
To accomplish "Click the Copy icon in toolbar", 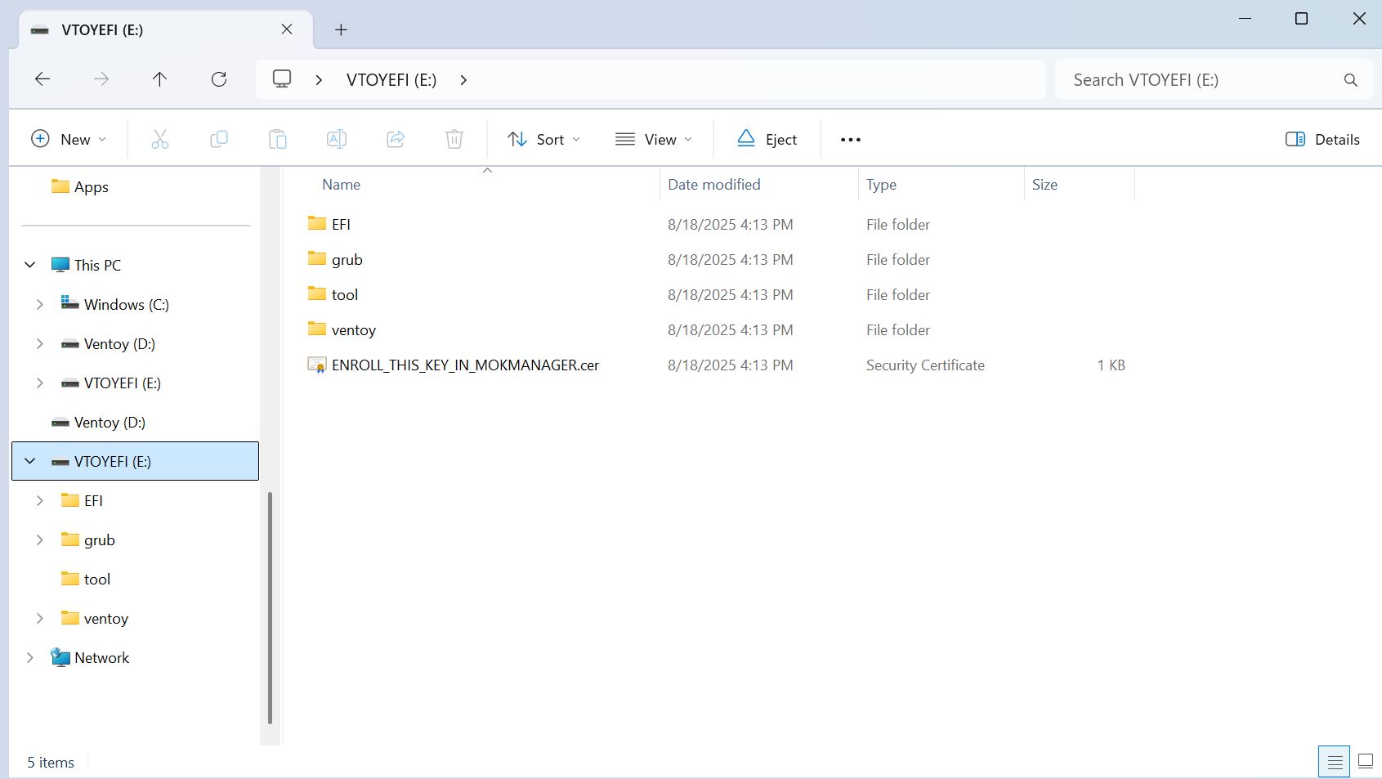I will tap(219, 140).
